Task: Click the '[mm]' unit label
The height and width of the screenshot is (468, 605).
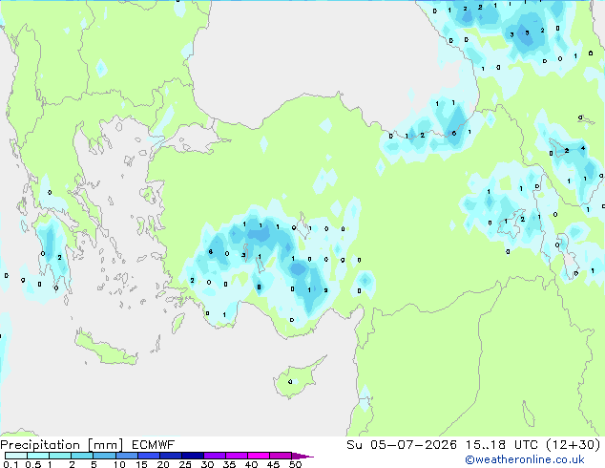Action: coord(105,445)
